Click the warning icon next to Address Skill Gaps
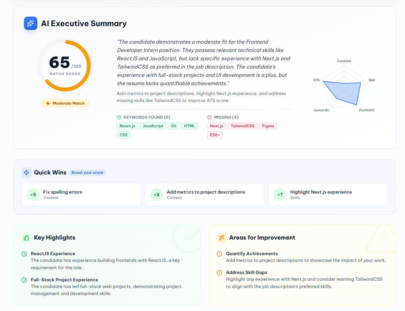 pyautogui.click(x=219, y=273)
